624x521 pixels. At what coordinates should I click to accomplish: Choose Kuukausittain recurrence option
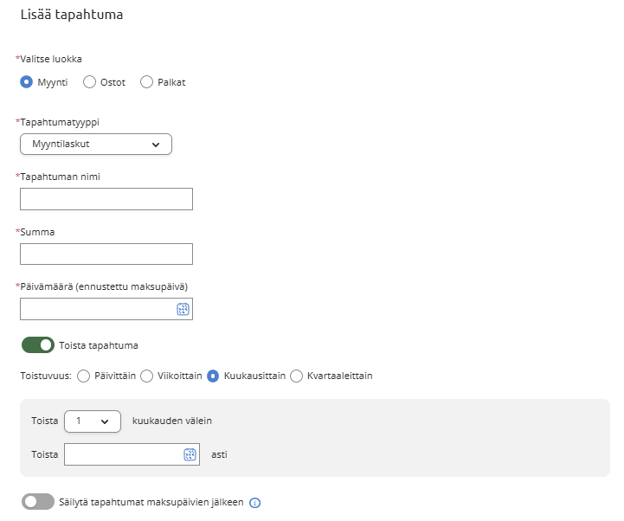(x=213, y=376)
